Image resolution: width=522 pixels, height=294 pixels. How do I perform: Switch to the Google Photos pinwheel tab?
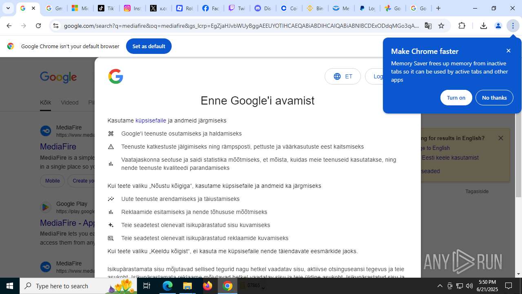pyautogui.click(x=393, y=8)
